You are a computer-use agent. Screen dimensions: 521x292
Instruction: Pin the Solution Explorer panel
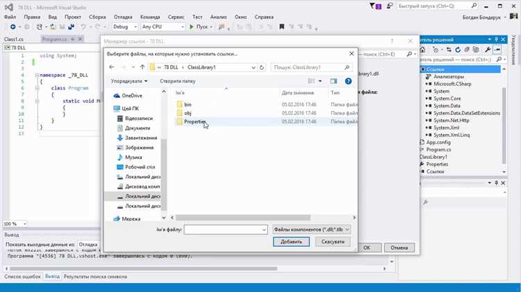tap(497, 40)
